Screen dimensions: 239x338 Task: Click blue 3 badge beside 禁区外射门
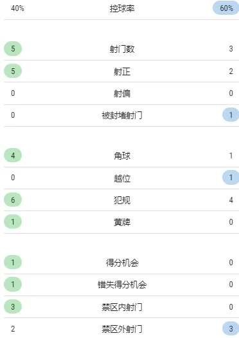[x=231, y=329]
